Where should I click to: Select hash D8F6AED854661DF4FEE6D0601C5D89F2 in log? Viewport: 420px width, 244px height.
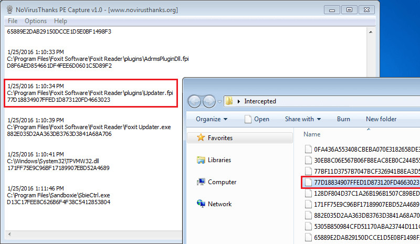pos(59,66)
